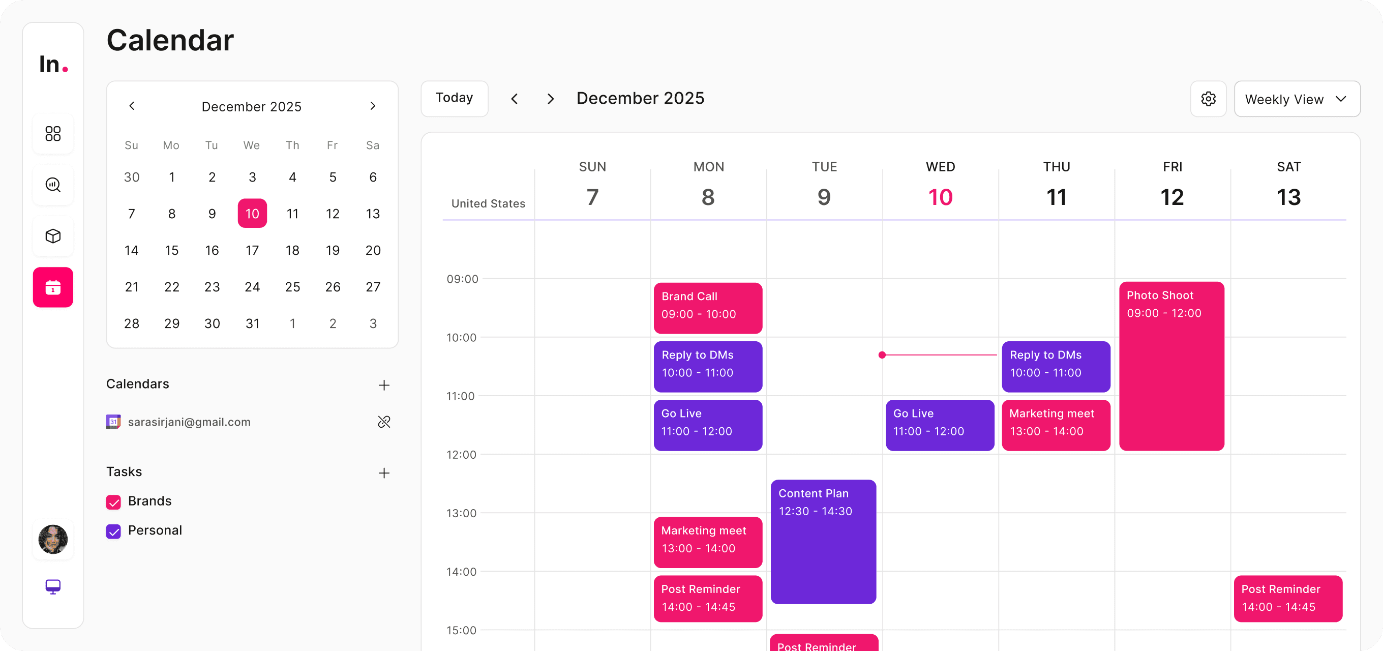This screenshot has width=1383, height=651.
Task: Toggle the Personal tasks checkbox
Action: click(x=113, y=531)
